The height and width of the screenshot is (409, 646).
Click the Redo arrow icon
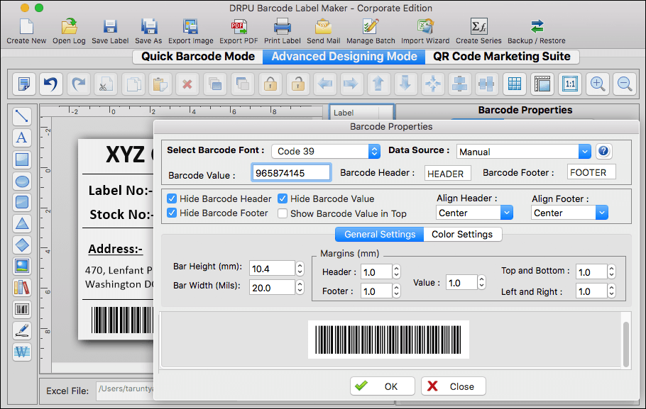[78, 84]
